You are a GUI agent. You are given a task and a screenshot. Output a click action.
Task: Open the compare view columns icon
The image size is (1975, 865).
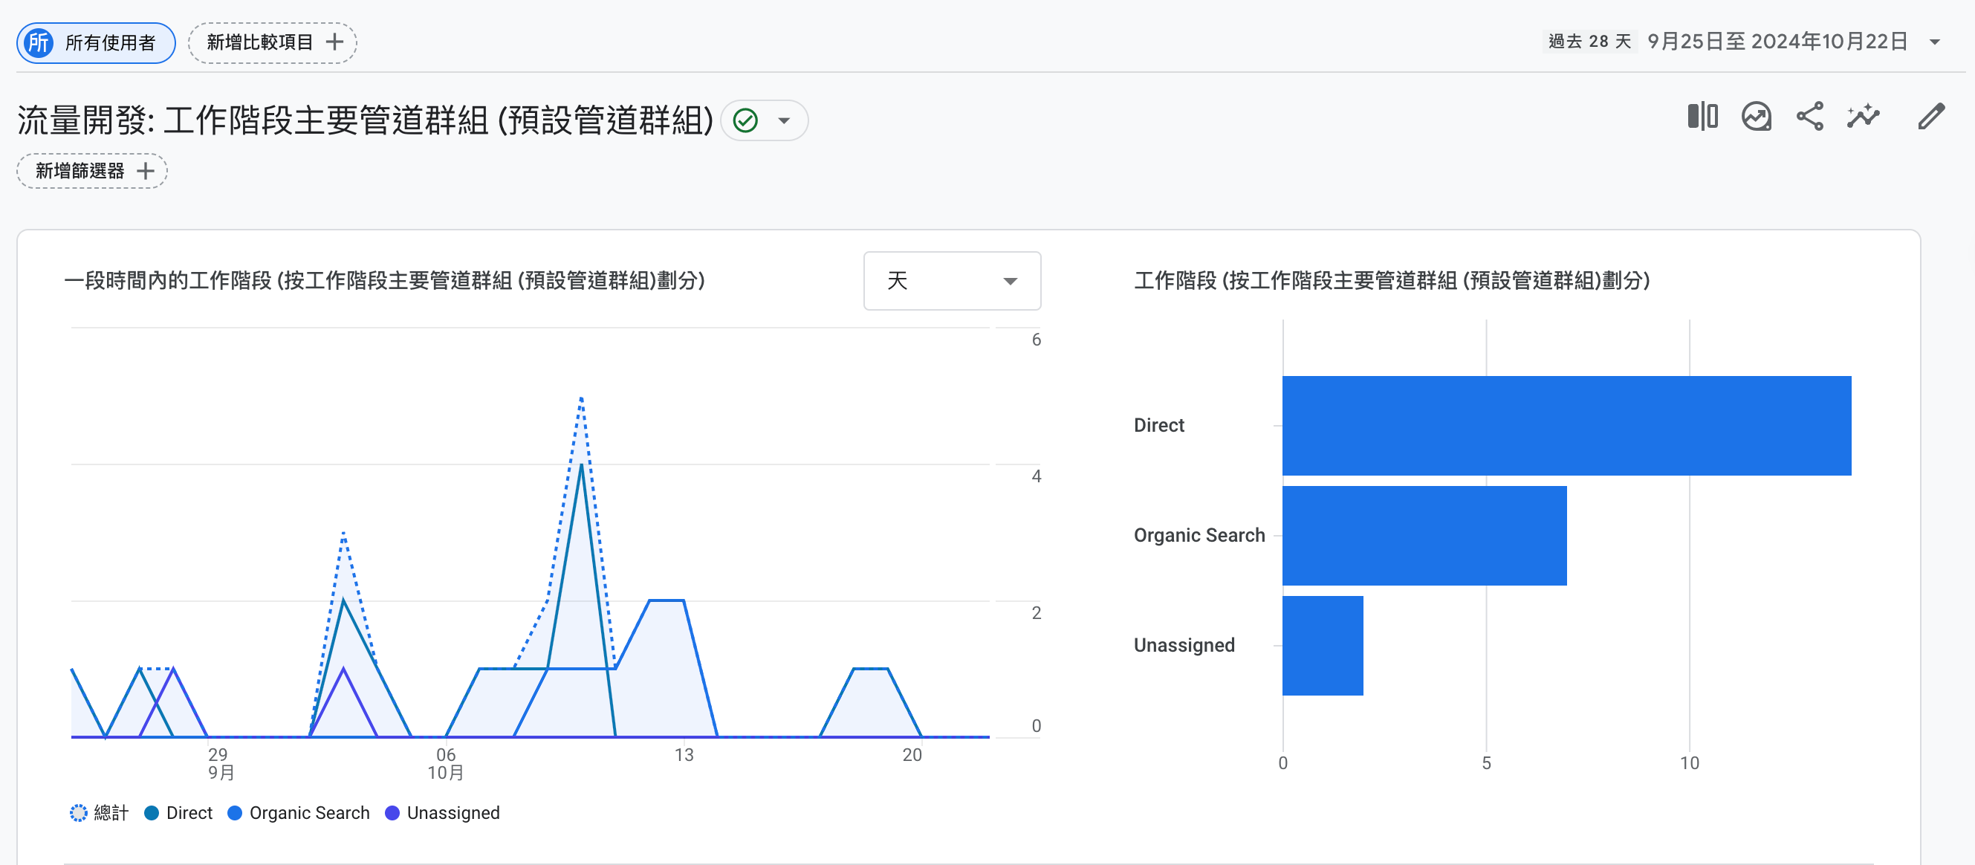click(1702, 117)
